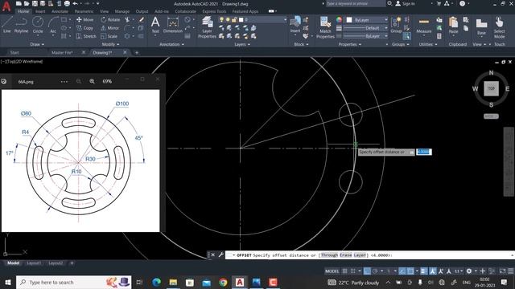515x289 pixels.
Task: Click the keyword search box
Action: [x=356, y=3]
